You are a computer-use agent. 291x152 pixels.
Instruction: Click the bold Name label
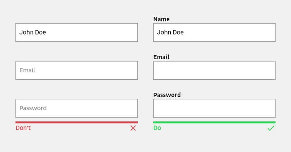click(x=161, y=19)
